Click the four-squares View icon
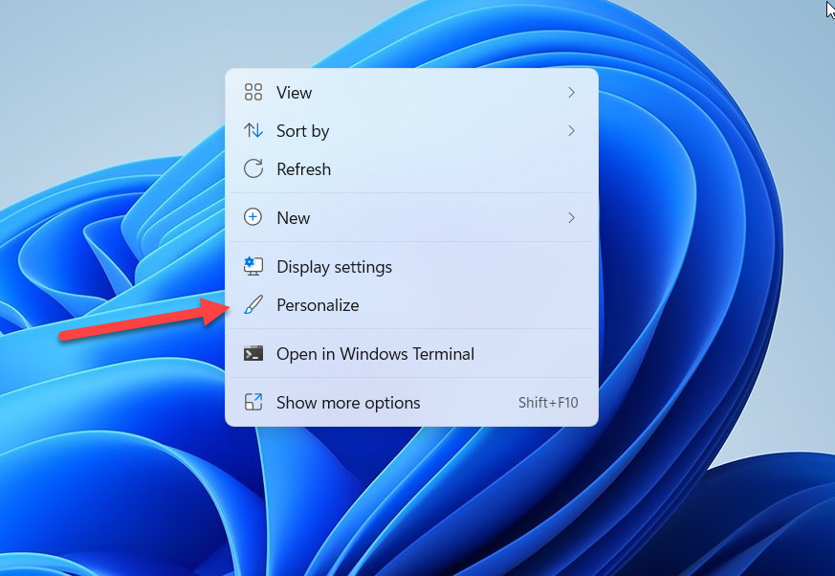Screen dimensions: 835x576 (253, 93)
